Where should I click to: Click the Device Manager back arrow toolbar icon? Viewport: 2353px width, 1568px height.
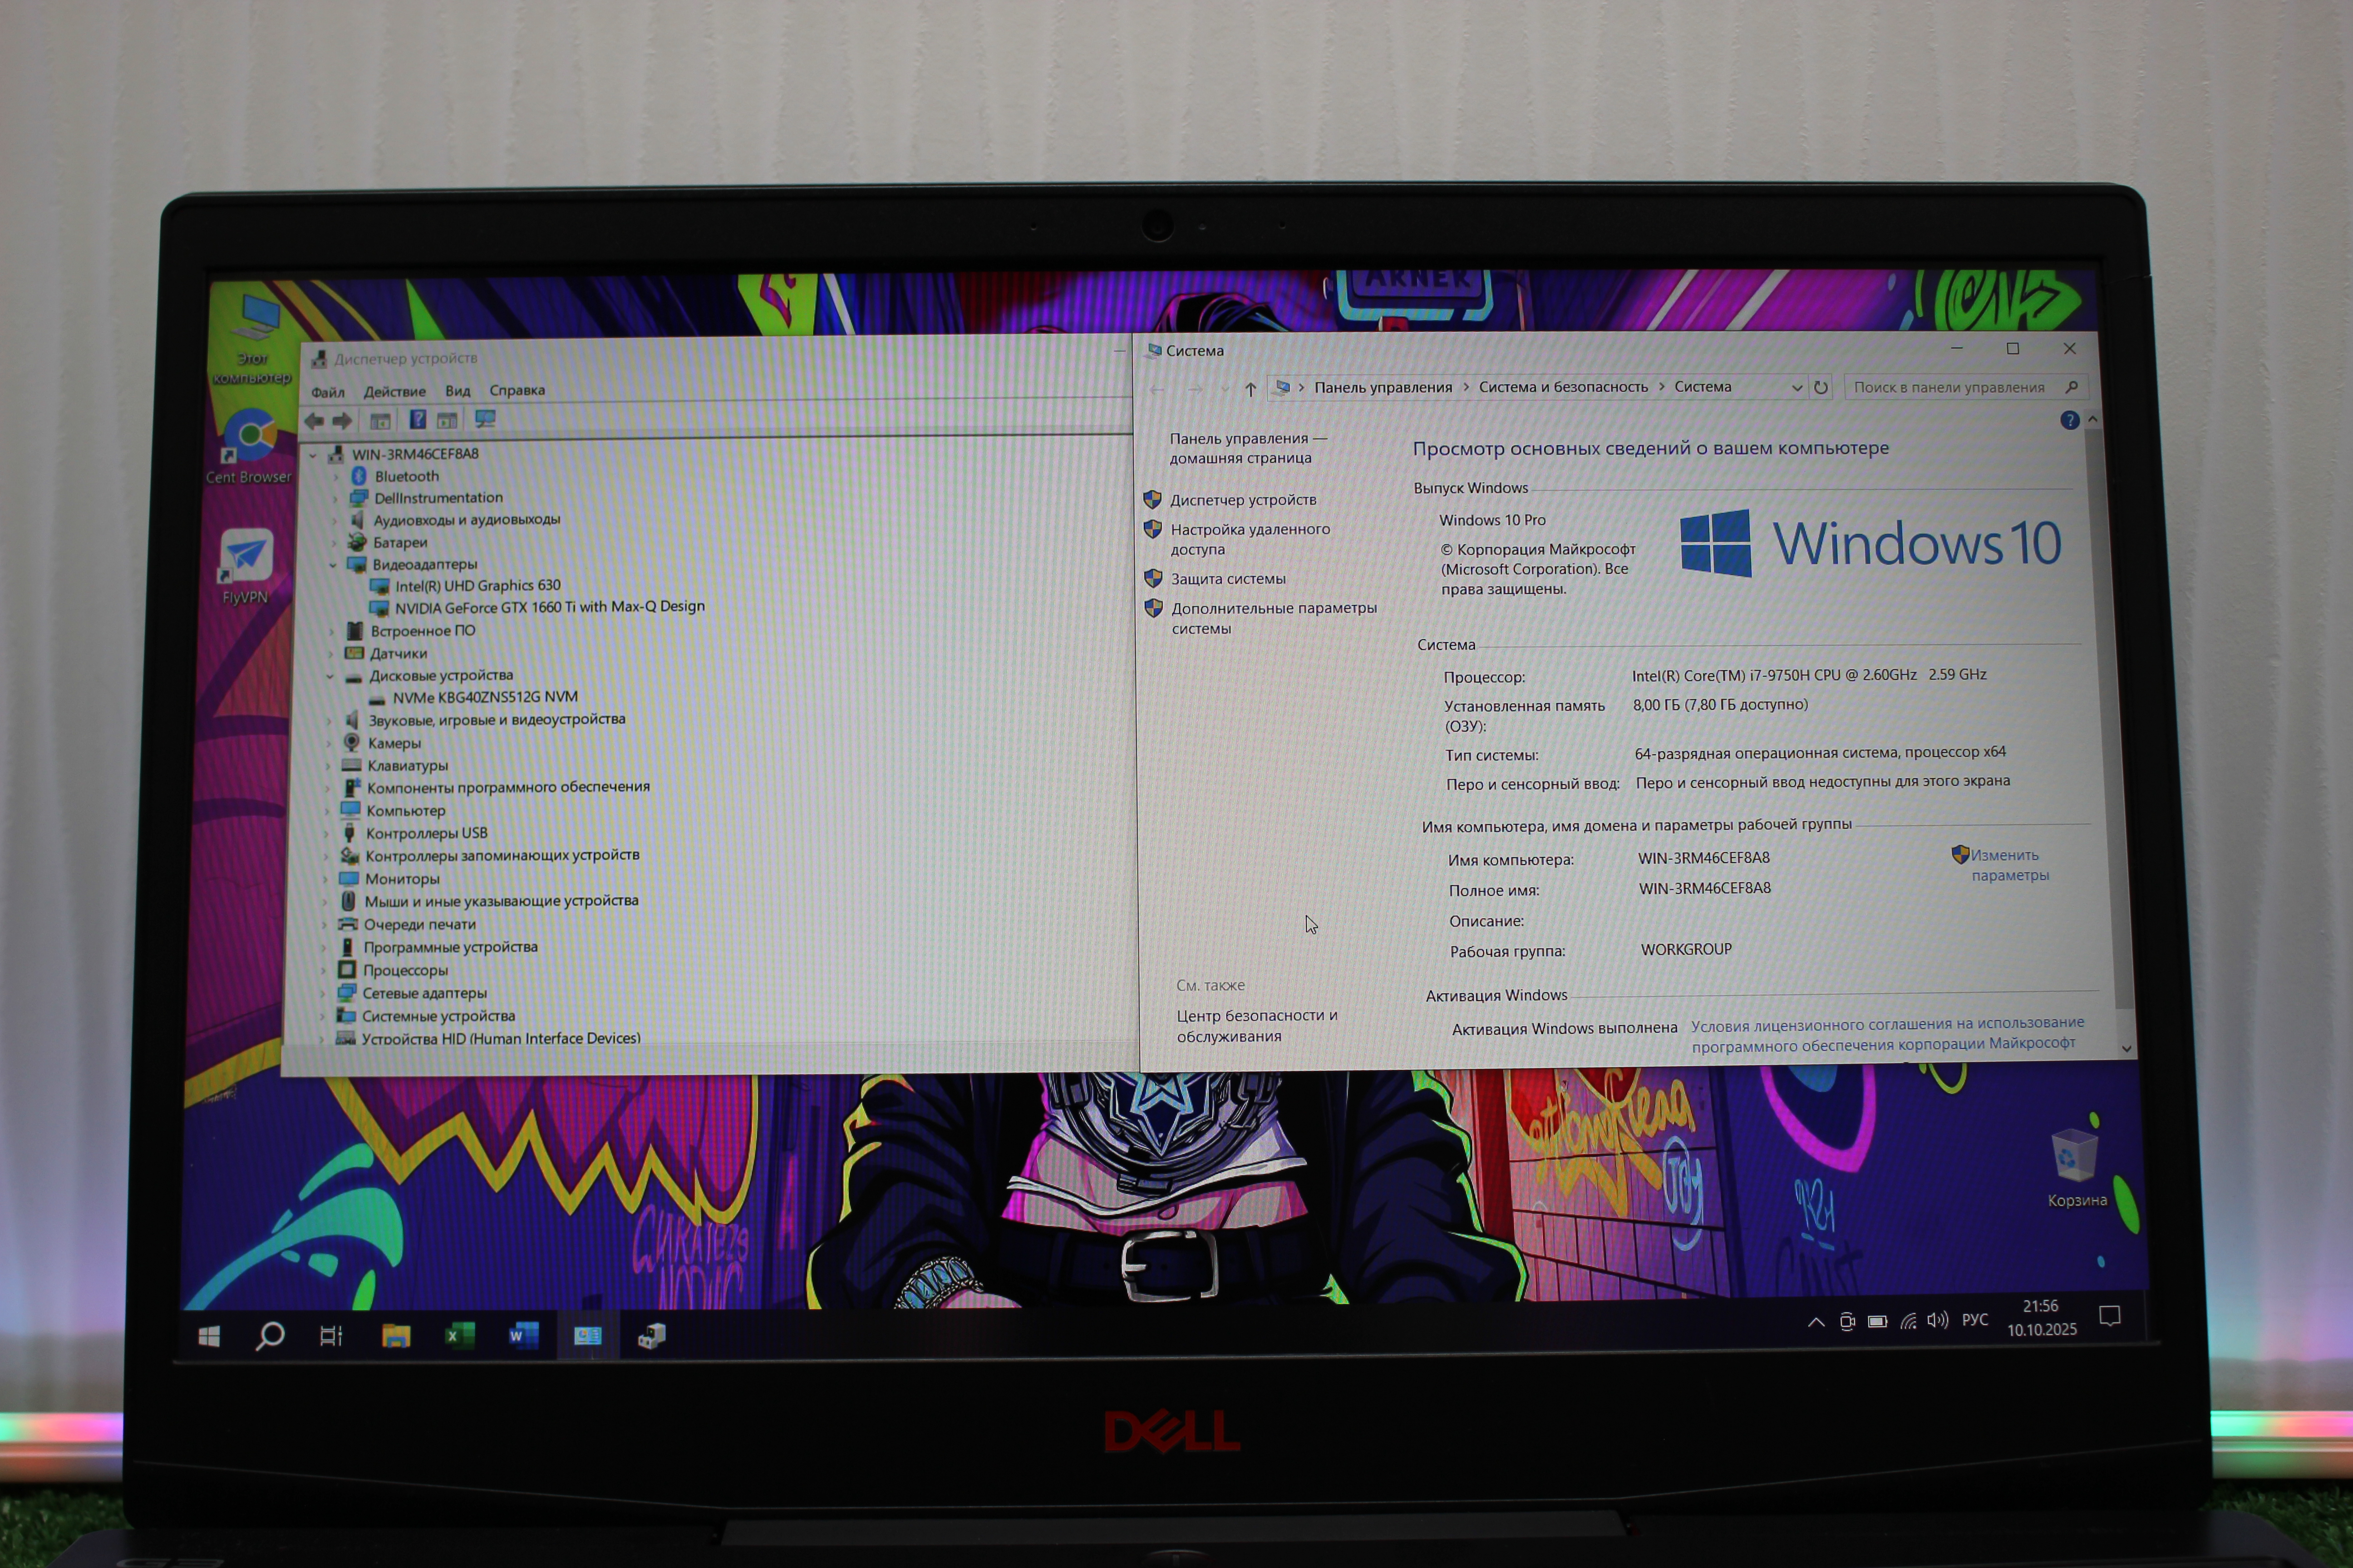pos(314,421)
